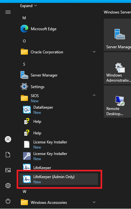Jump to letter M section header
Screen dimensions: 131x209
[24, 18]
